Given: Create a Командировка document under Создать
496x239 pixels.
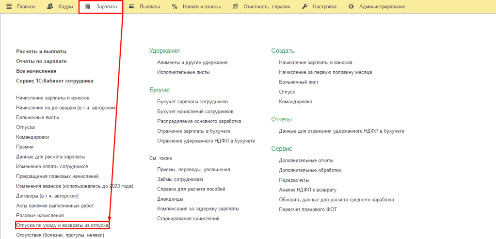Looking at the screenshot, I should click(x=295, y=102).
